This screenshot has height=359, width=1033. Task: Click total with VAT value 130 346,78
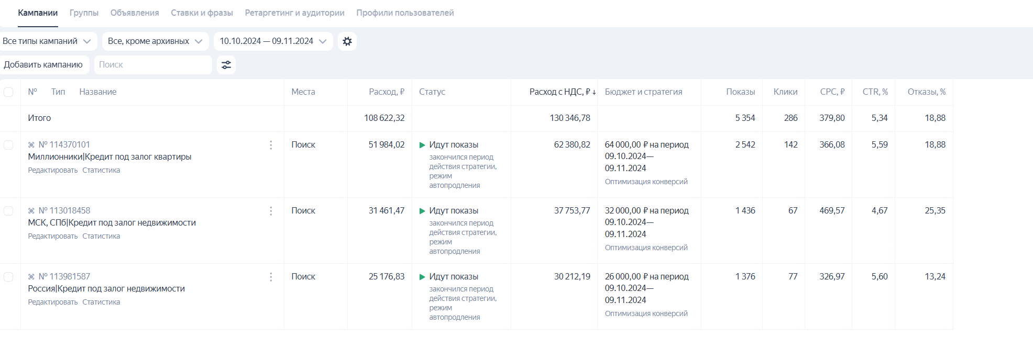pos(570,118)
